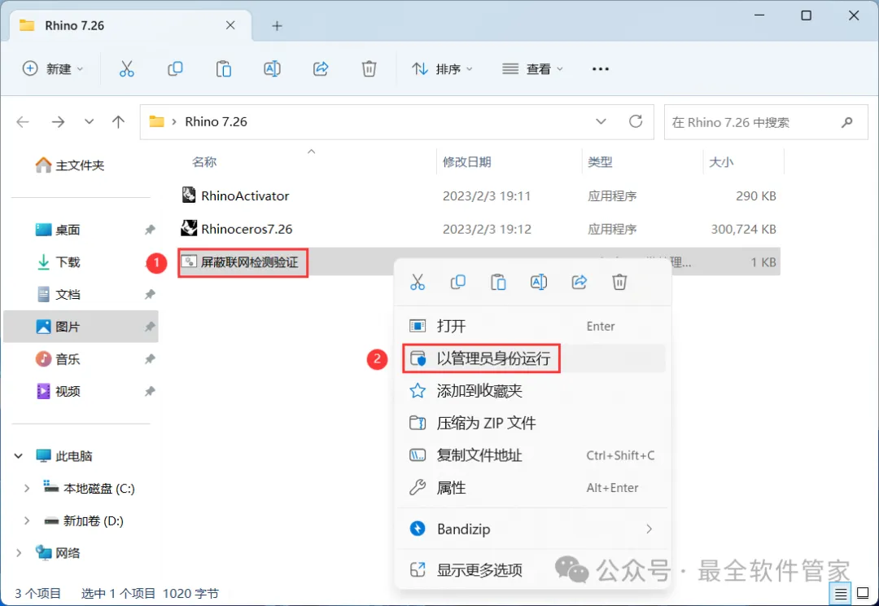Screen dimensions: 879x606
Task: Choose 显示更多选项 in context menu
Action: tap(532, 570)
